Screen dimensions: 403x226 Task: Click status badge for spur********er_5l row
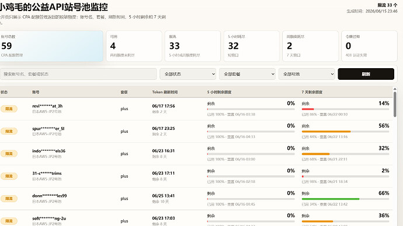pyautogui.click(x=9, y=131)
